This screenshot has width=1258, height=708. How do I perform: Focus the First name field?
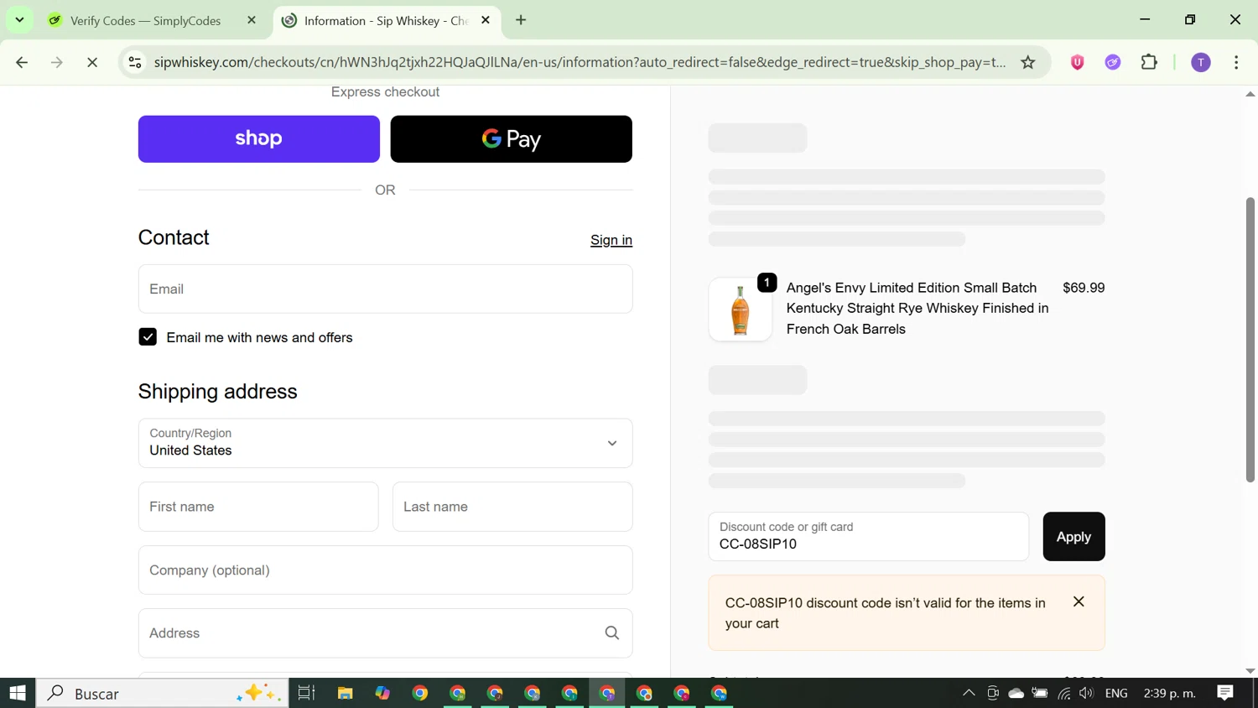click(x=258, y=507)
